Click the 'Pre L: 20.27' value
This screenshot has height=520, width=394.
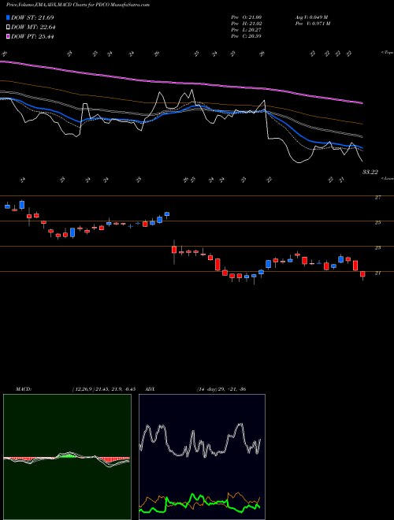[247, 29]
